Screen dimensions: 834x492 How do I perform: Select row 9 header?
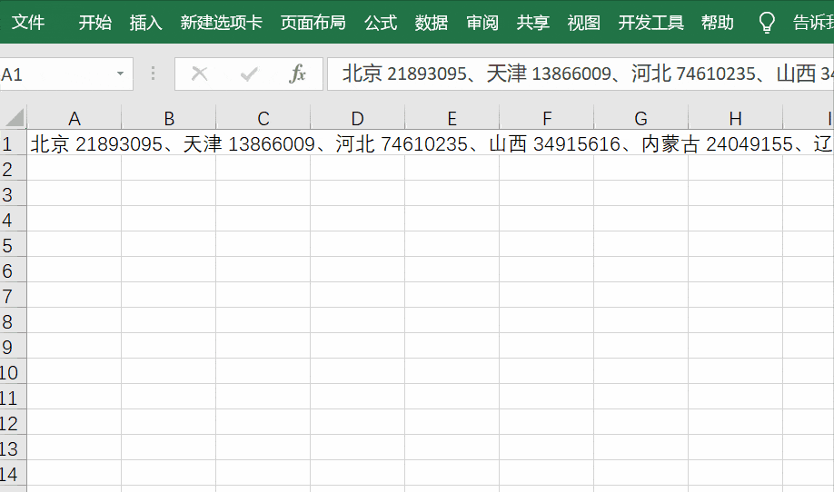coord(13,347)
